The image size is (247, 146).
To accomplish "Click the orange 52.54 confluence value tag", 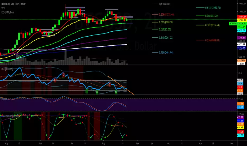I will pyautogui.click(x=241, y=124).
